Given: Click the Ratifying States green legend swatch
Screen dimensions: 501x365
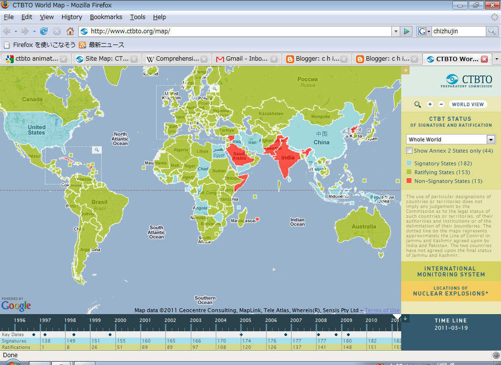Looking at the screenshot, I should (x=409, y=172).
